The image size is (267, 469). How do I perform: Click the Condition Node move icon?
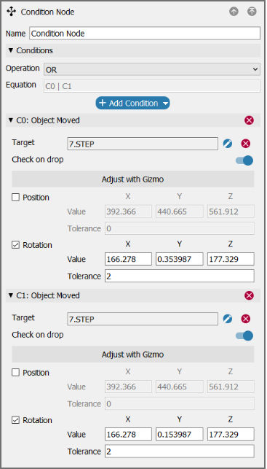tap(12, 12)
